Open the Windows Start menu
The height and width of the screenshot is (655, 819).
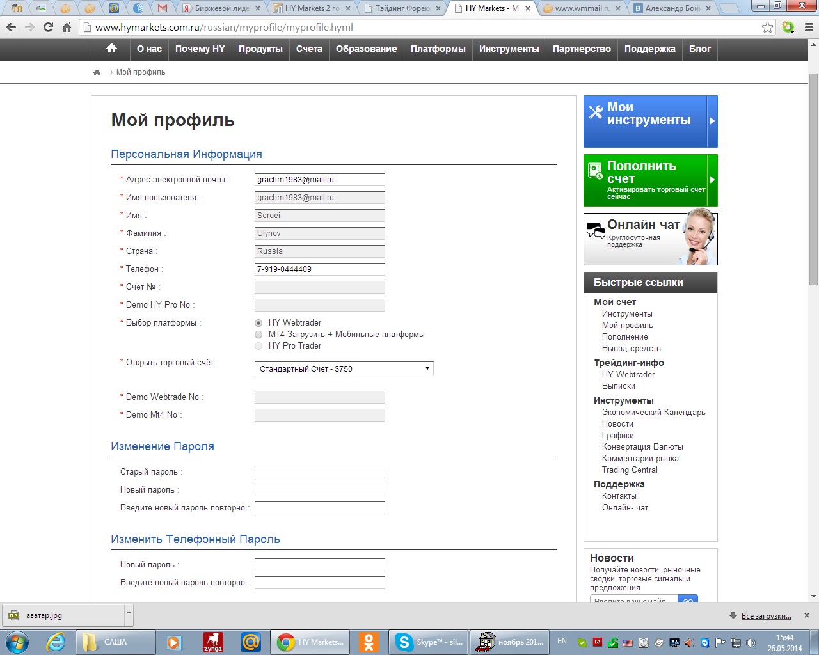[x=17, y=642]
